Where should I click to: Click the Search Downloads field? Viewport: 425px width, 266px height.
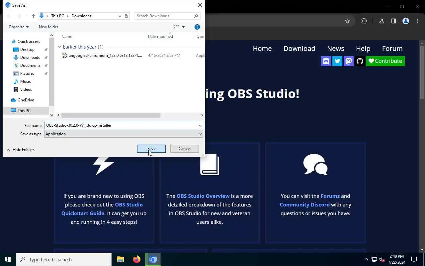[x=164, y=16]
